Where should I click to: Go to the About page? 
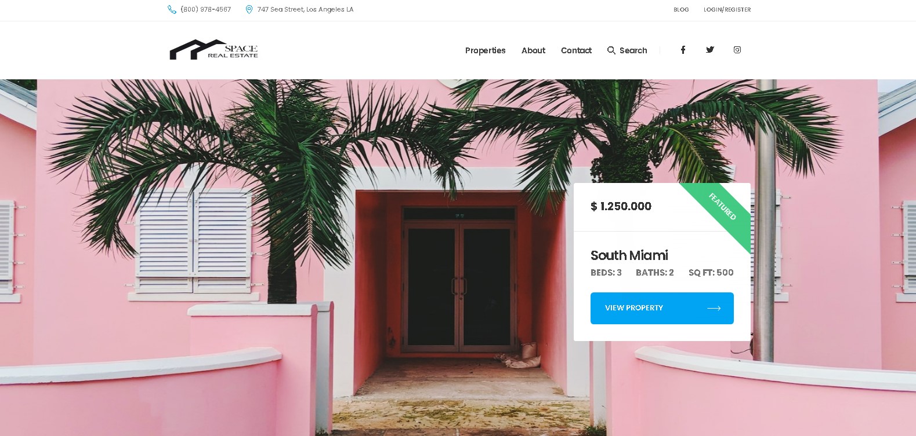coord(533,50)
